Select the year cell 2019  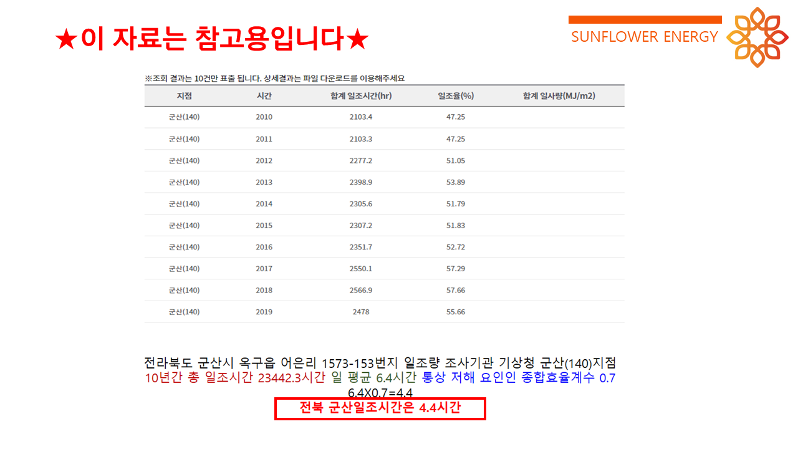click(x=264, y=312)
